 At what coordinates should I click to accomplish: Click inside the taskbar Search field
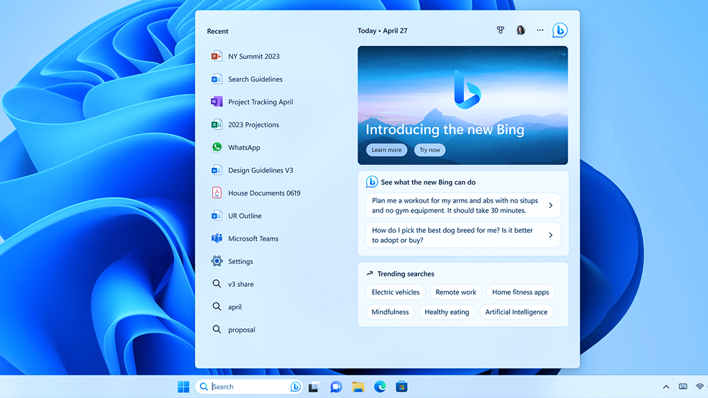coord(242,386)
